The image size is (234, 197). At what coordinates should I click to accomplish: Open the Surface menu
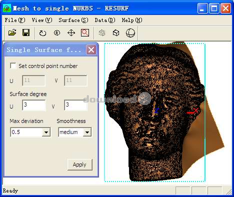(73, 20)
